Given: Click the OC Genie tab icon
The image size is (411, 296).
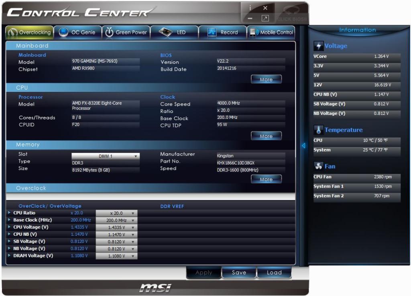Looking at the screenshot, I should coord(63,32).
